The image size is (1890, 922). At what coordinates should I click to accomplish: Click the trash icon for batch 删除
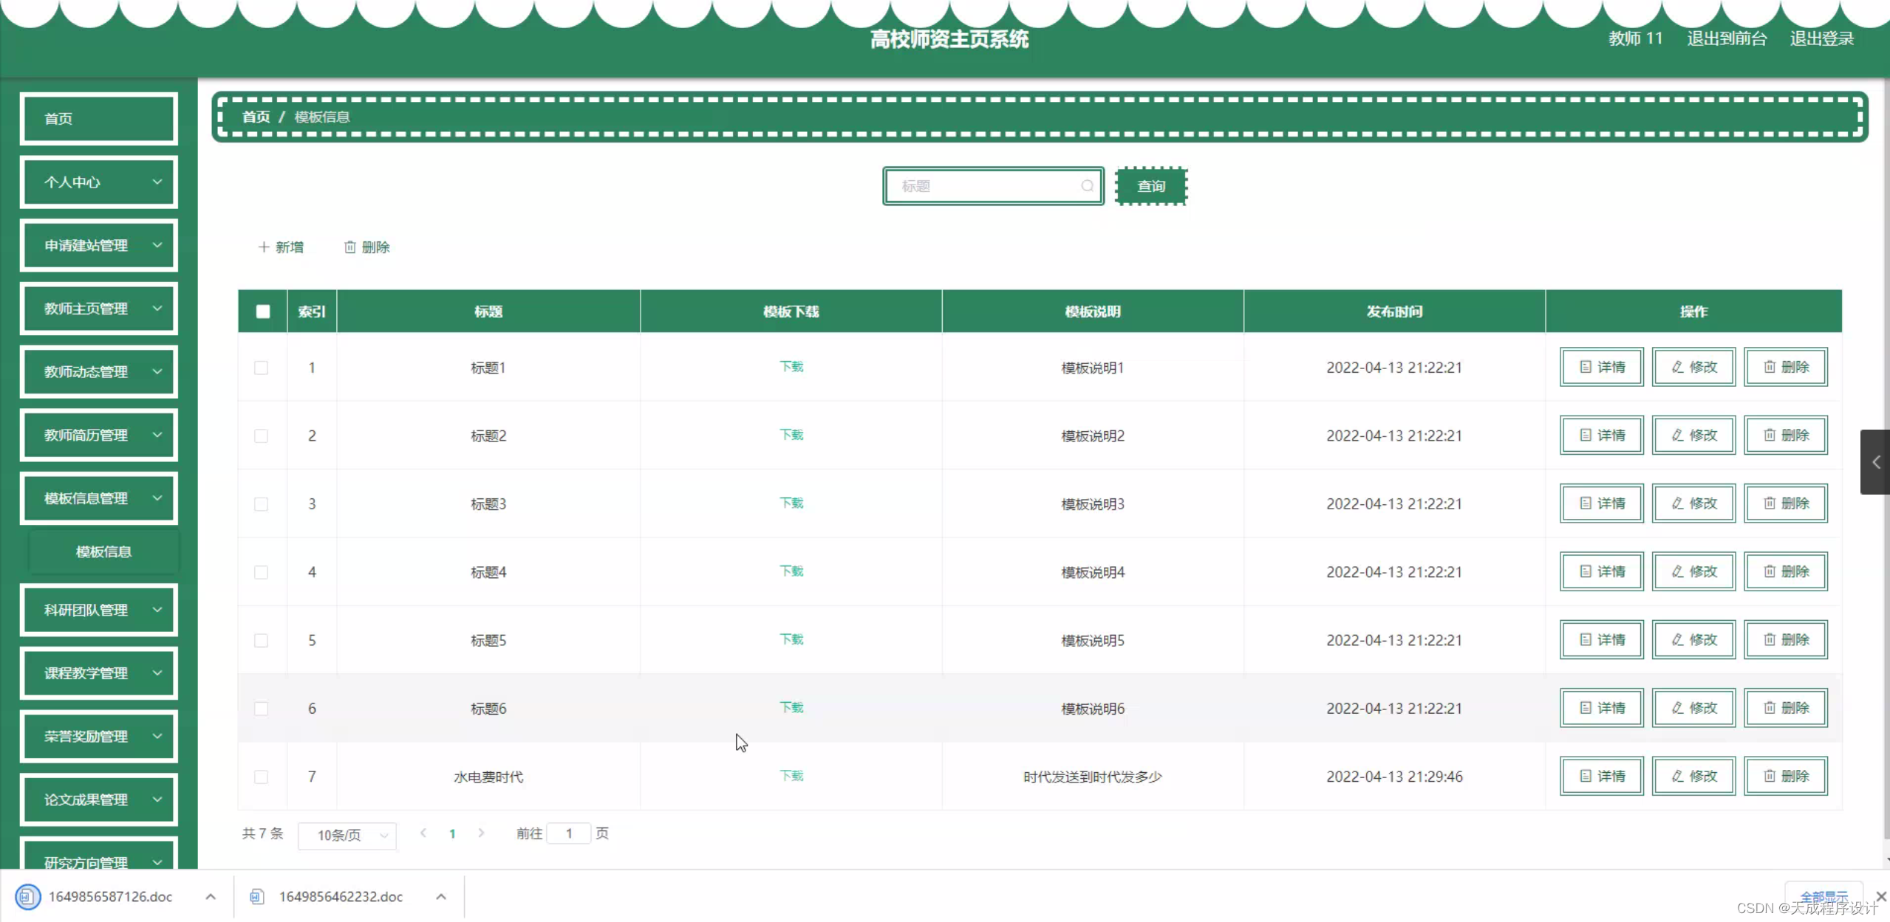tap(350, 247)
